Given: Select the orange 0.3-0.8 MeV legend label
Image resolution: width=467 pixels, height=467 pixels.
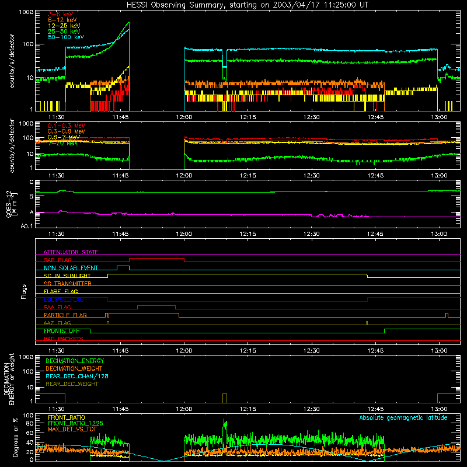Looking at the screenshot, I should click(67, 131).
